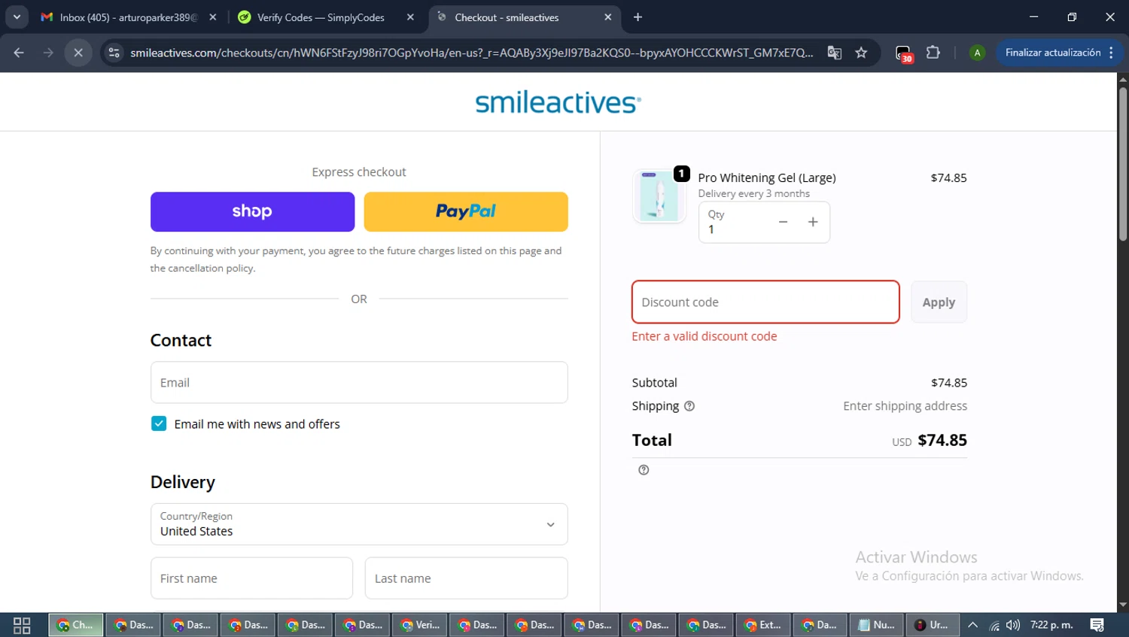Viewport: 1129px width, 637px height.
Task: Open the green profile avatar A
Action: 977,53
